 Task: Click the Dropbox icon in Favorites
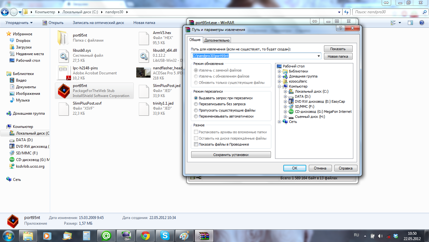coord(12,41)
